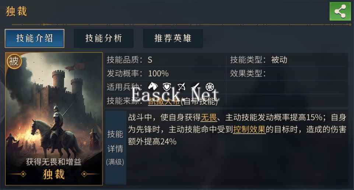Switch to the 推荐英雄 tab
Viewport: 354px width, 190px height.
pos(173,38)
